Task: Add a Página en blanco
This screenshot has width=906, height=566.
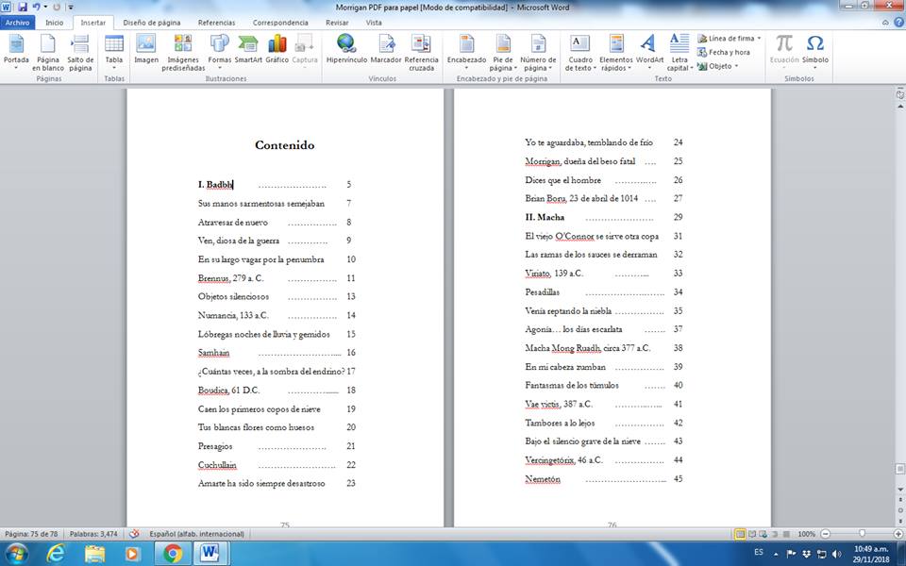Action: tap(48, 52)
